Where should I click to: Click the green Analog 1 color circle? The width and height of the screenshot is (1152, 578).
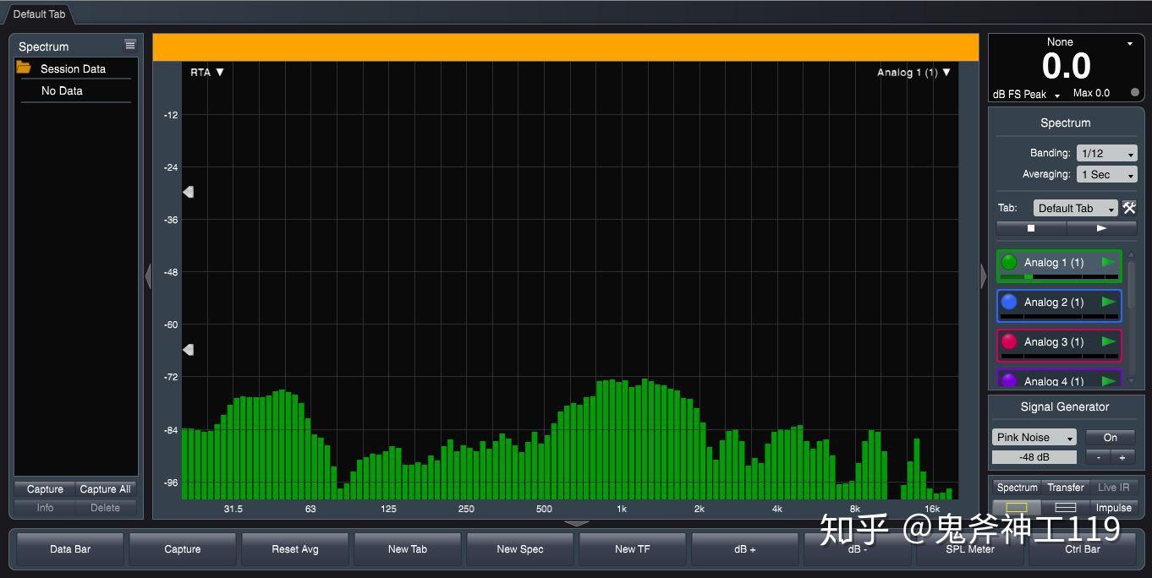point(1009,263)
